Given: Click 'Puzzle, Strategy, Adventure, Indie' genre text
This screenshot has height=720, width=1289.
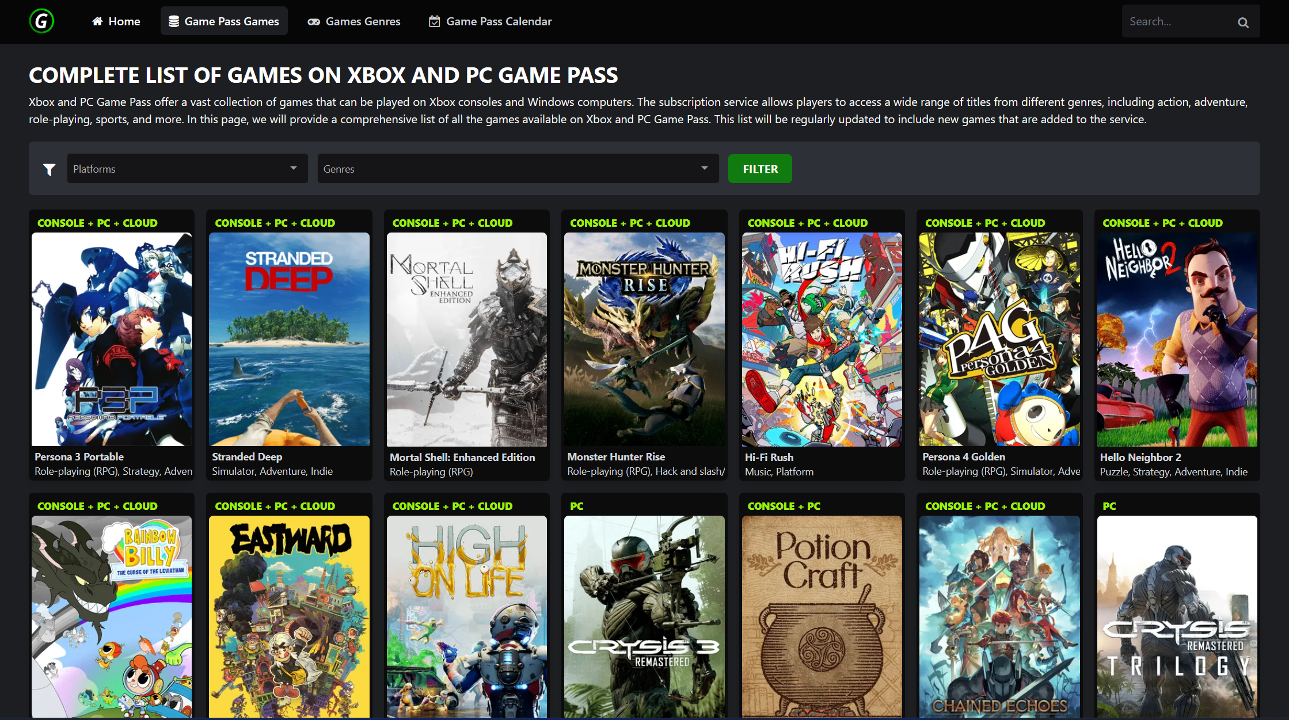Looking at the screenshot, I should (1174, 472).
